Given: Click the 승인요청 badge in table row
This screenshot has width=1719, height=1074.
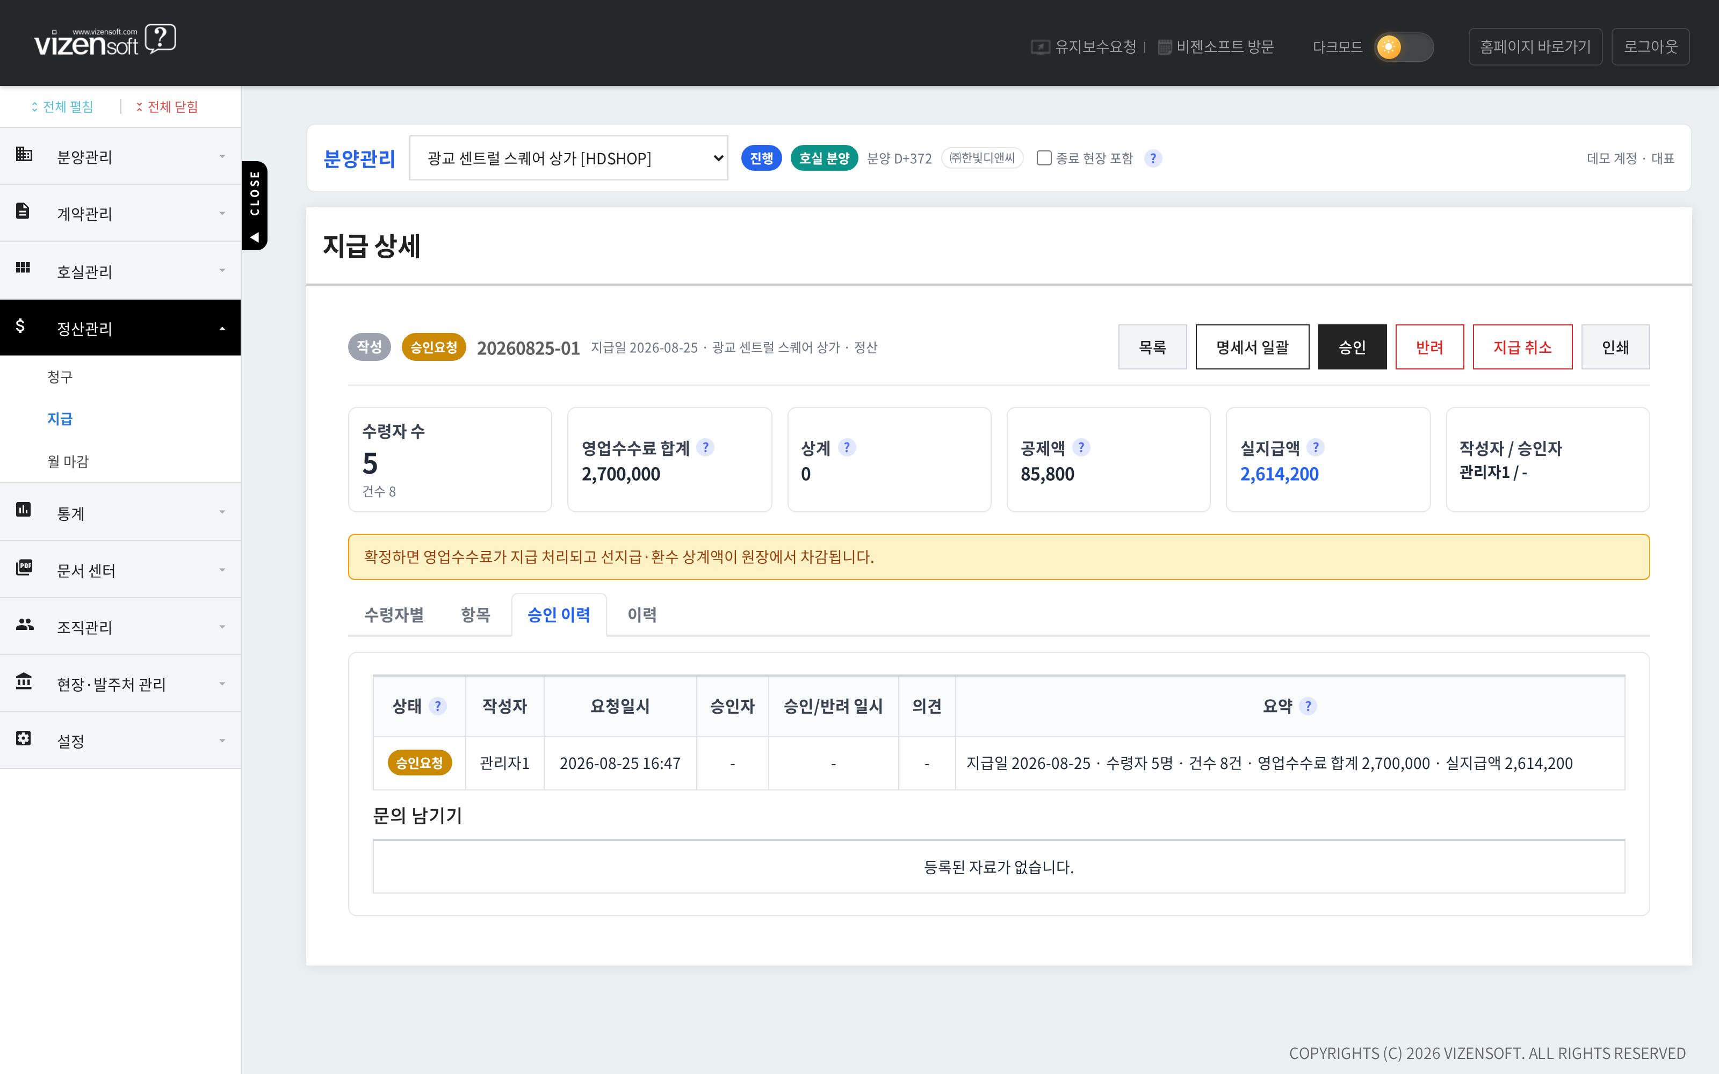Looking at the screenshot, I should point(419,763).
